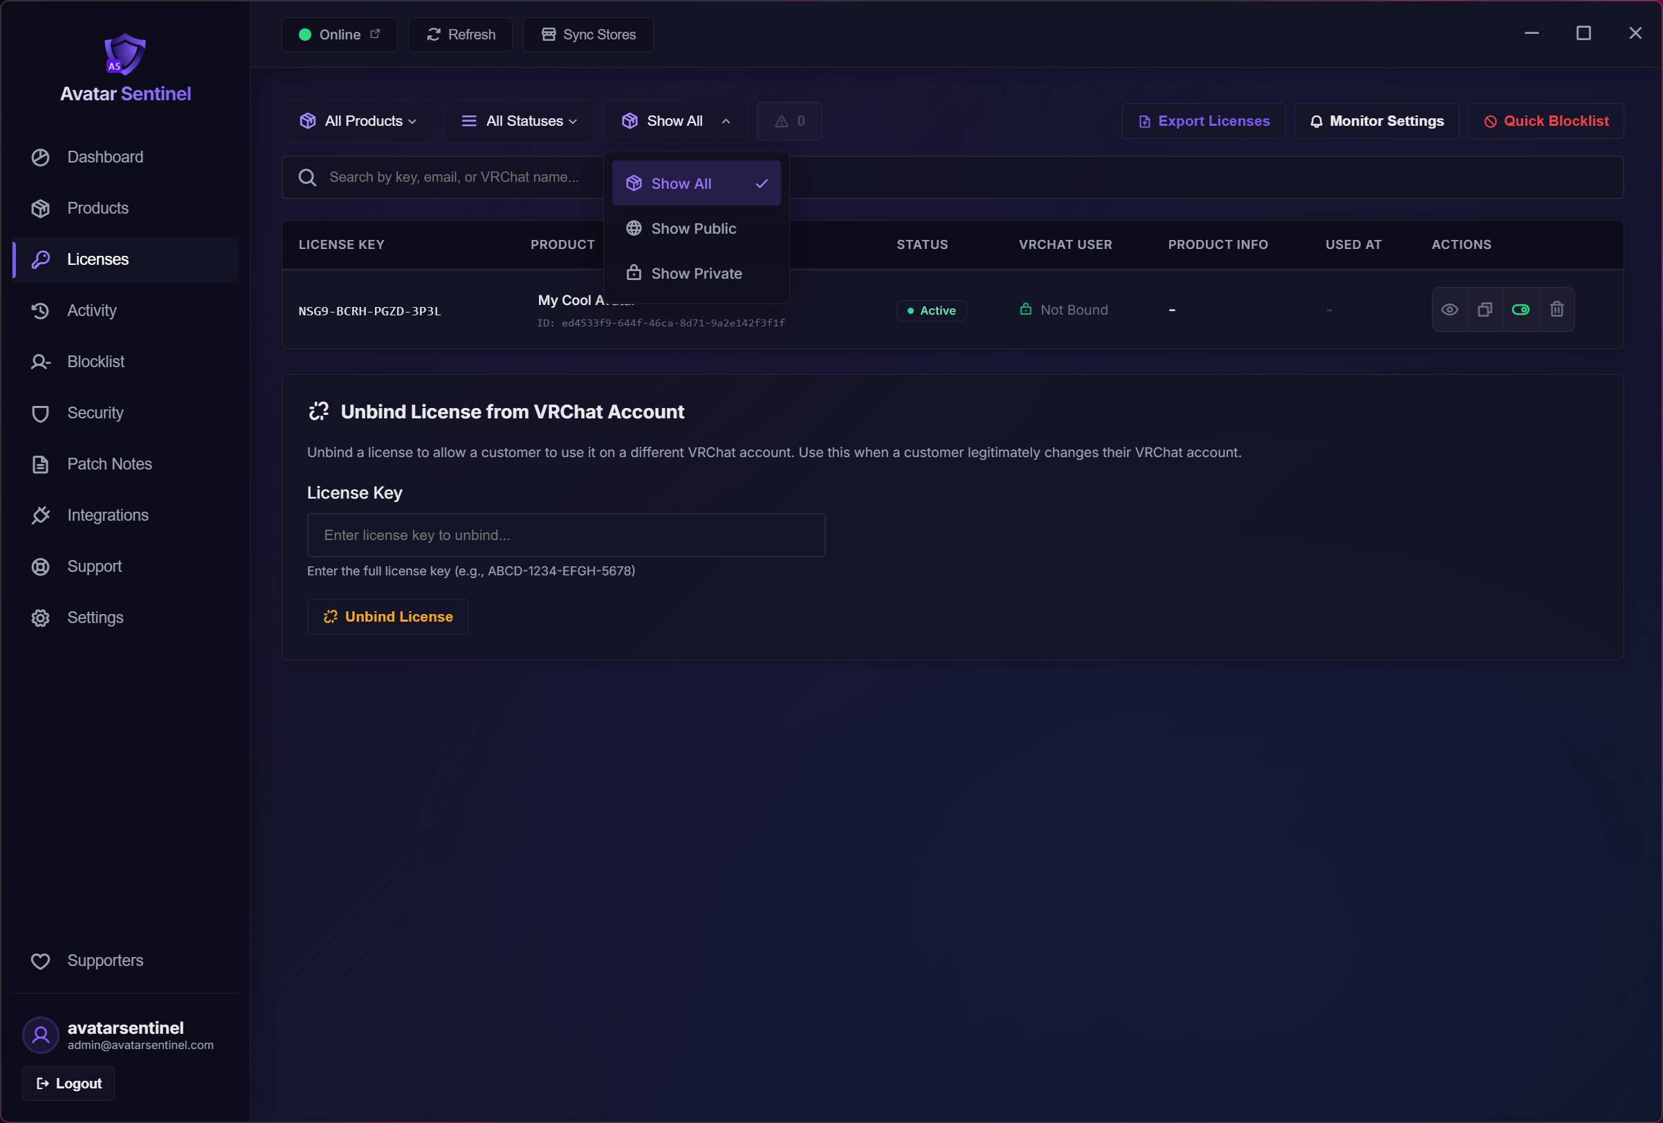Click Sync Stores button
Viewport: 1663px width, 1123px height.
tap(588, 35)
